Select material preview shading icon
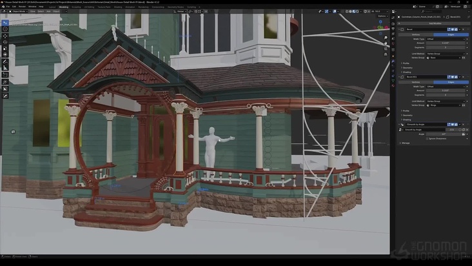472x266 pixels. click(354, 12)
